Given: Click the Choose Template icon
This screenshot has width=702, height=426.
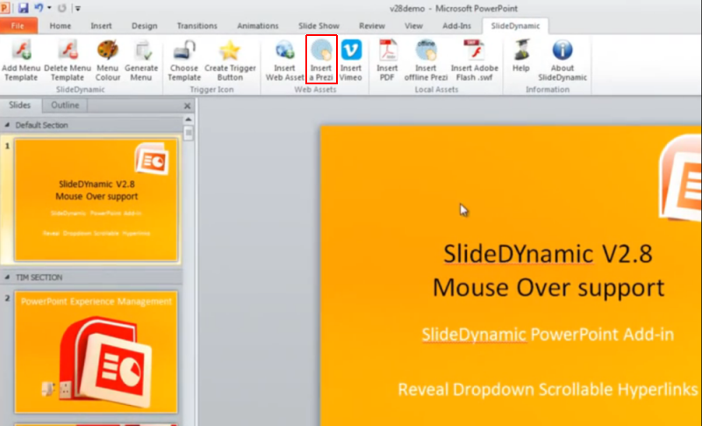Looking at the screenshot, I should (x=184, y=49).
